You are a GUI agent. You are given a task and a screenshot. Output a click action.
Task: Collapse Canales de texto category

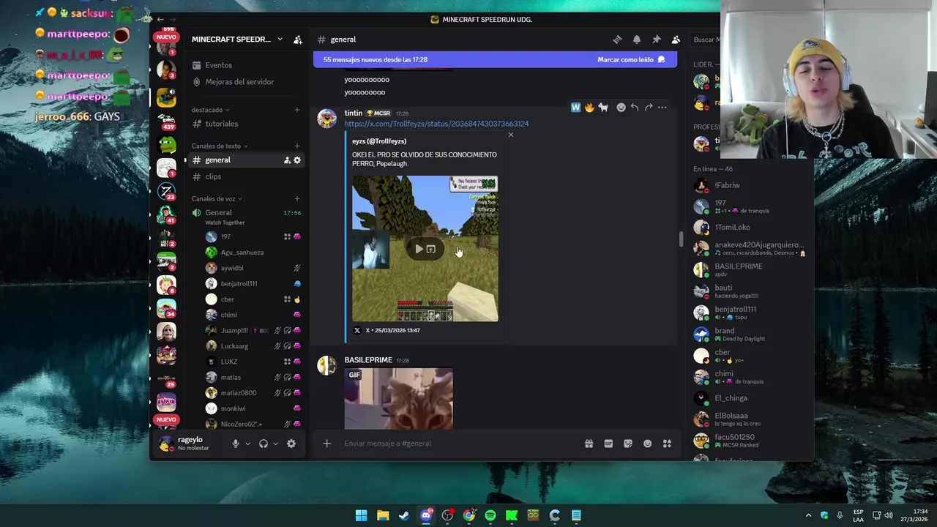point(220,146)
